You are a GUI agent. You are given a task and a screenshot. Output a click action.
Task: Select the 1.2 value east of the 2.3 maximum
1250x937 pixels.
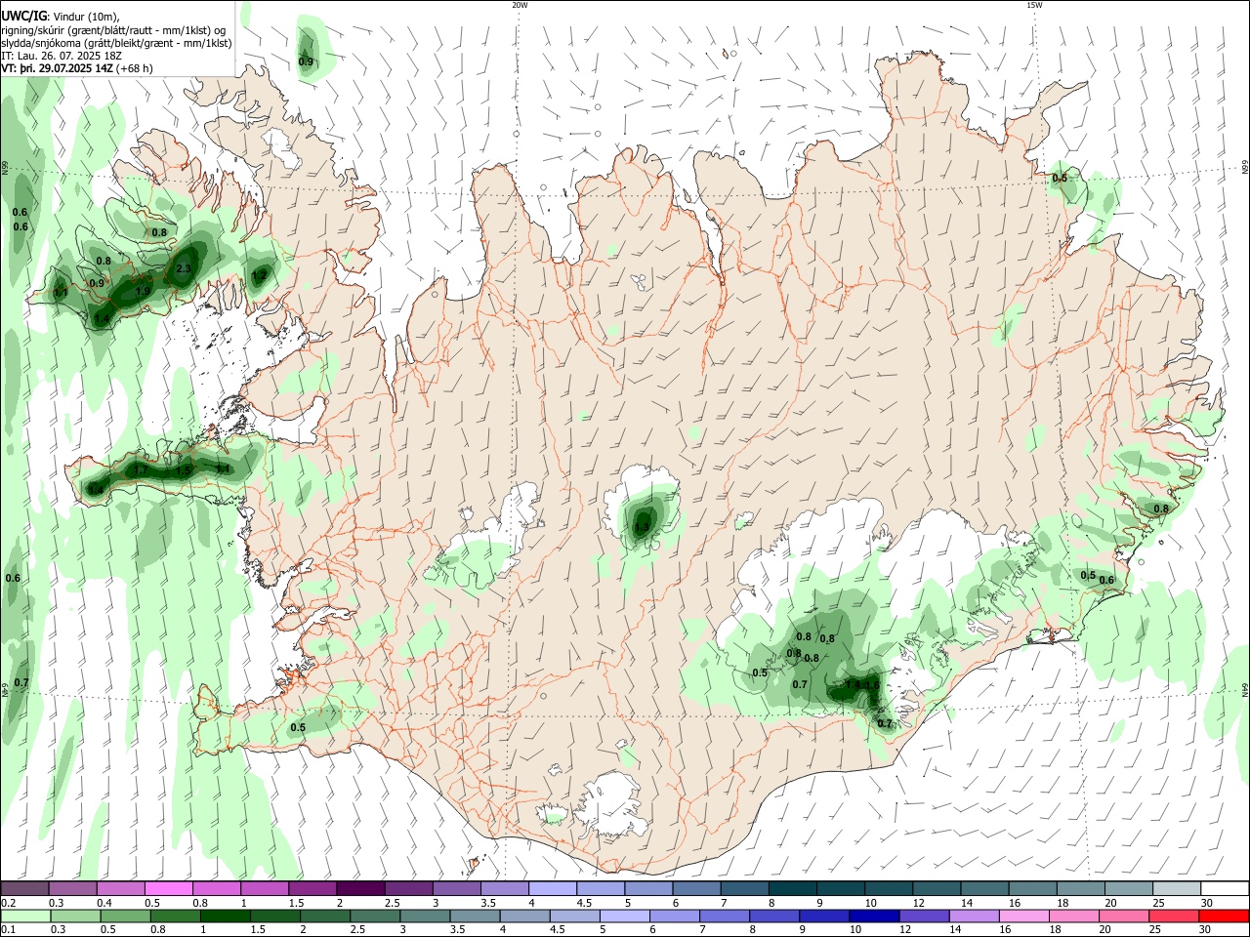[259, 276]
